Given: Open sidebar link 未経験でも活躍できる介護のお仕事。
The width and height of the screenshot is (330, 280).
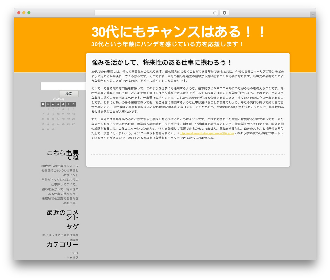Looking at the screenshot, I should point(60,201).
